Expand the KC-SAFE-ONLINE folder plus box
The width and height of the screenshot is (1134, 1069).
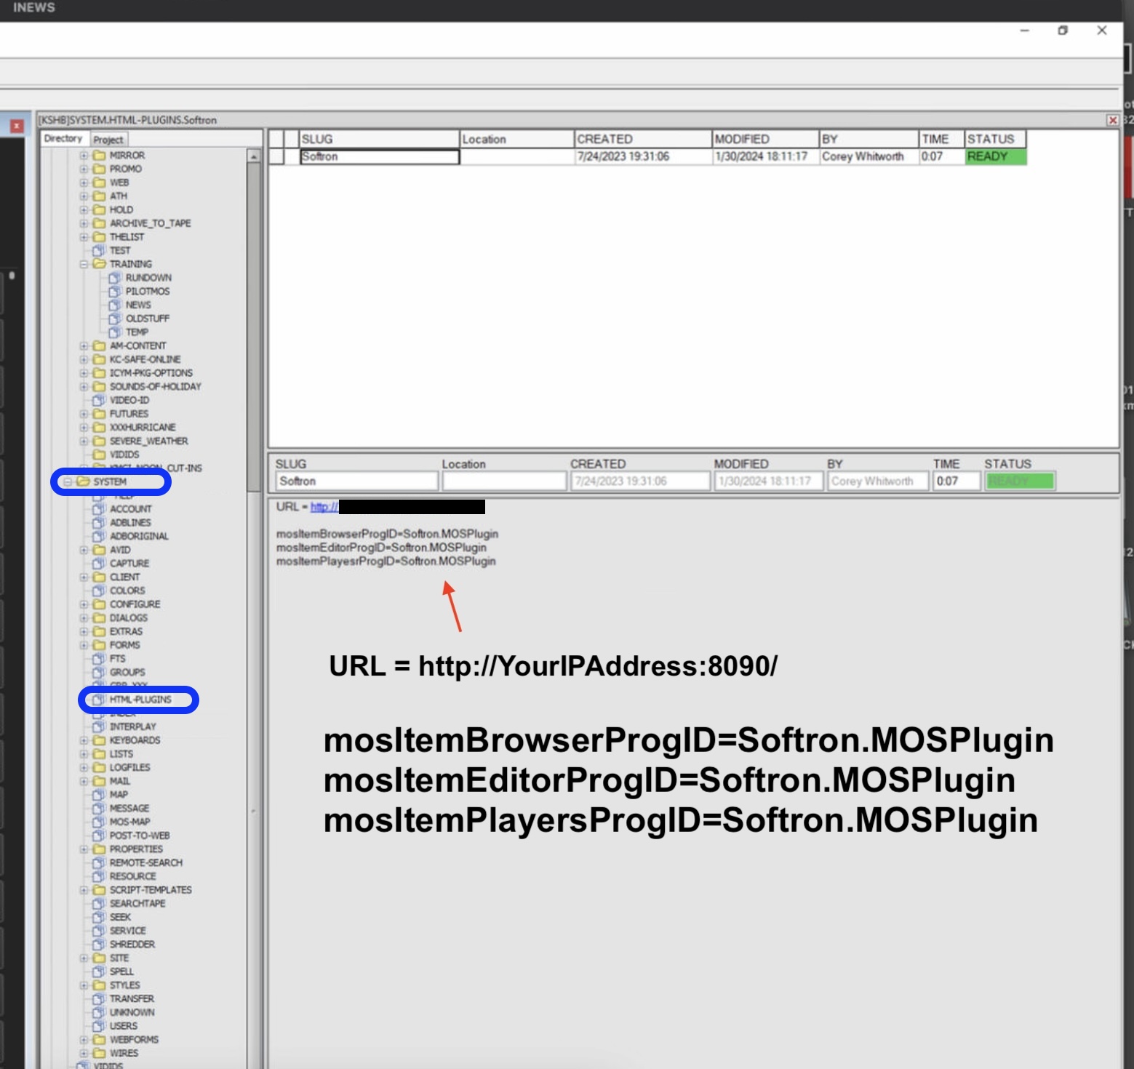pyautogui.click(x=84, y=359)
